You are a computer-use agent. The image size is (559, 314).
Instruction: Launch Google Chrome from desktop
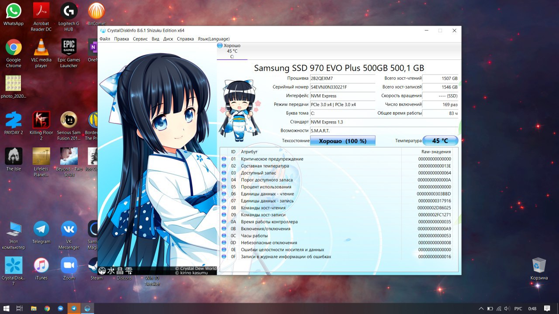(x=14, y=54)
